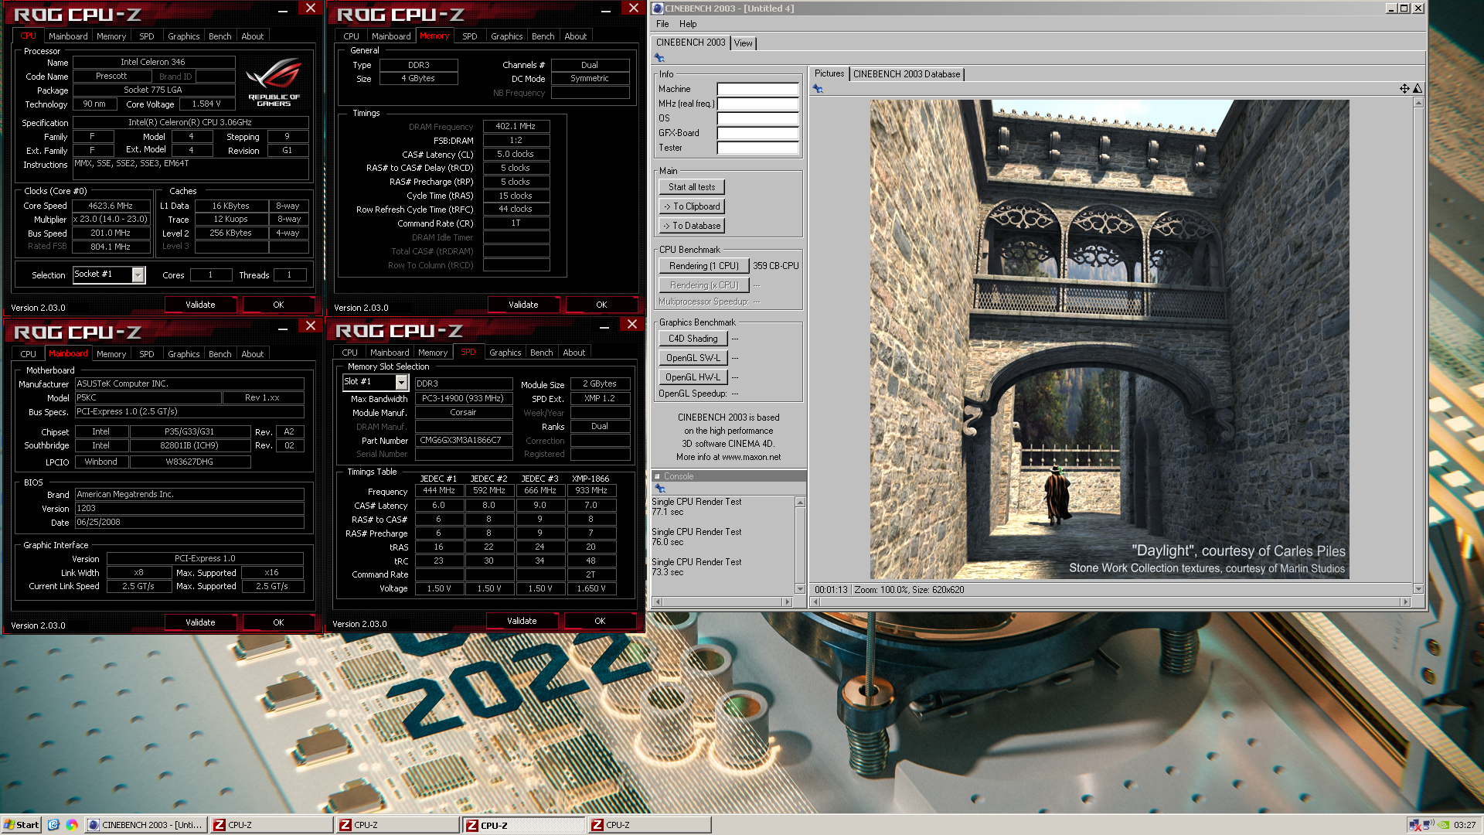1484x835 pixels.
Task: Switch to the View tab in CINEBENCH
Action: pyautogui.click(x=743, y=43)
